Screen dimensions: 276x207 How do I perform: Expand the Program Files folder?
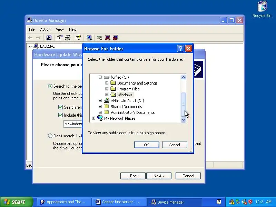(107, 89)
